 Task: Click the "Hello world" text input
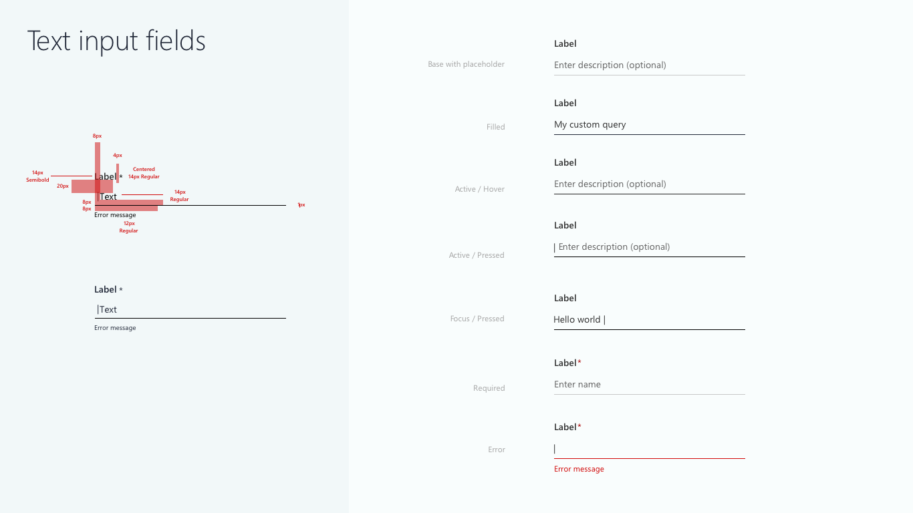[x=648, y=320]
